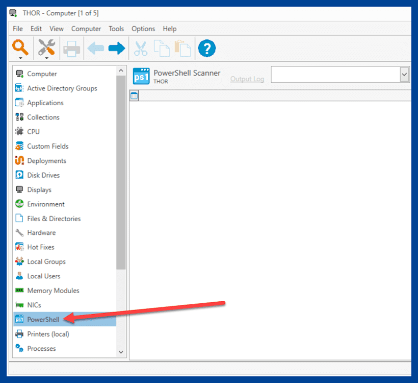Open the File menu

(18, 29)
